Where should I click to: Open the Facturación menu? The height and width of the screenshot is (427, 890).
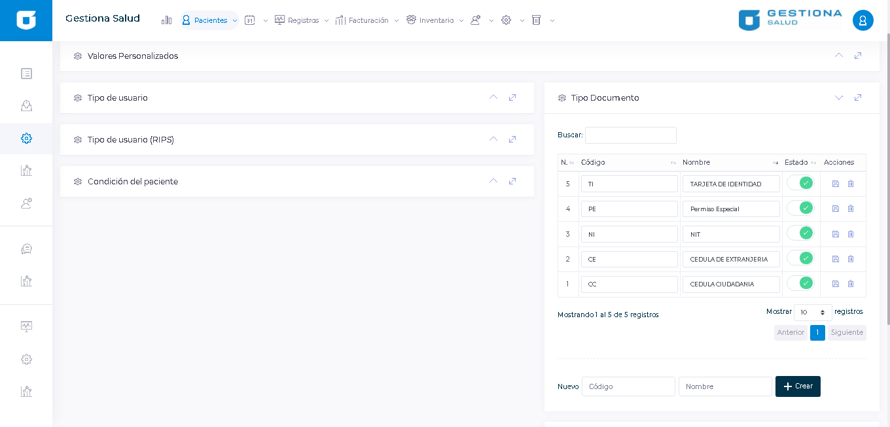pyautogui.click(x=367, y=20)
